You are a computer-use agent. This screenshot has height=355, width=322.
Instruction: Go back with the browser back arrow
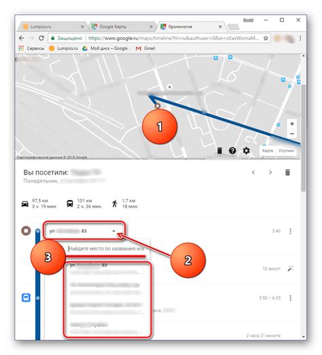click(x=21, y=38)
